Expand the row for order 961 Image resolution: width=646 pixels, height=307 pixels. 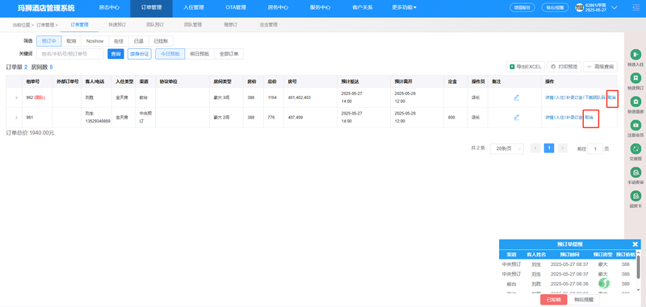(x=16, y=118)
